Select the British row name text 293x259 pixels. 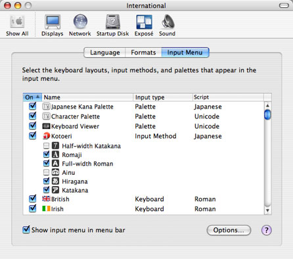point(60,199)
